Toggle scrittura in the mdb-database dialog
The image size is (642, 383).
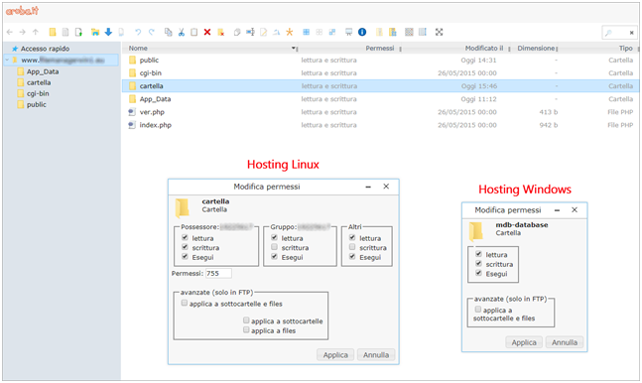point(478,263)
